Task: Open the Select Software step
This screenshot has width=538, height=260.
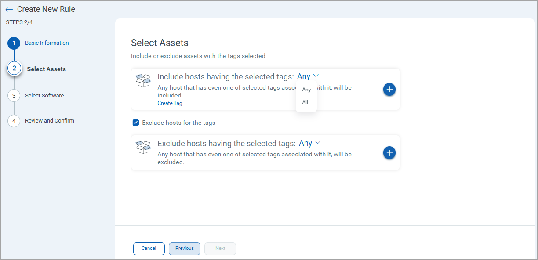Action: click(44, 96)
